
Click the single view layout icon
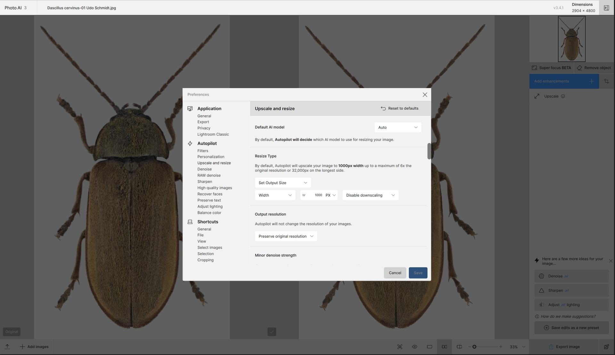point(430,347)
